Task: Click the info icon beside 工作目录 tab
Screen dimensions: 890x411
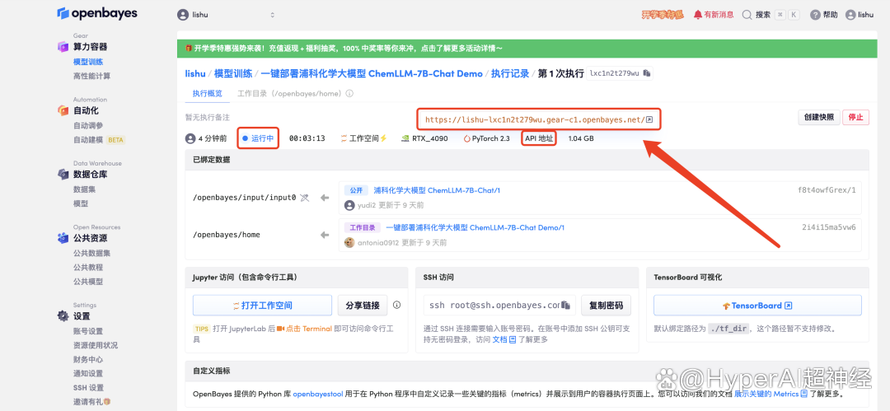Action: (x=349, y=93)
